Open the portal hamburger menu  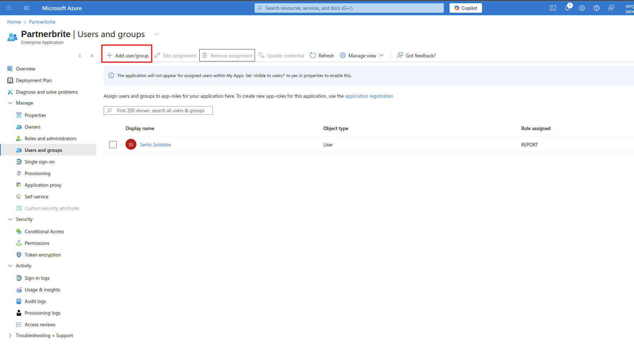coord(26,8)
